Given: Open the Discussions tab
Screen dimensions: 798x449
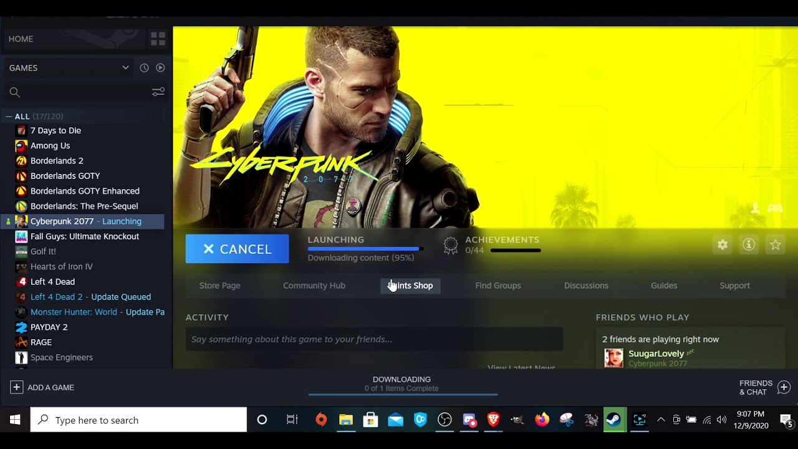Looking at the screenshot, I should coord(586,286).
